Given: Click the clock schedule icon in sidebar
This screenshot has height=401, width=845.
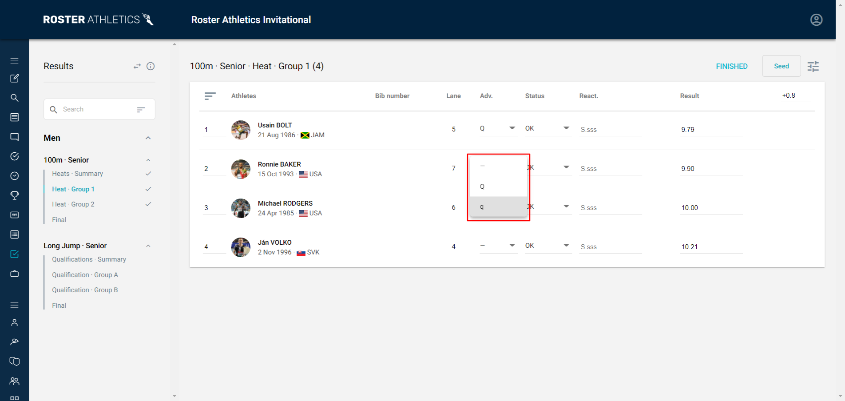Looking at the screenshot, I should 15,176.
